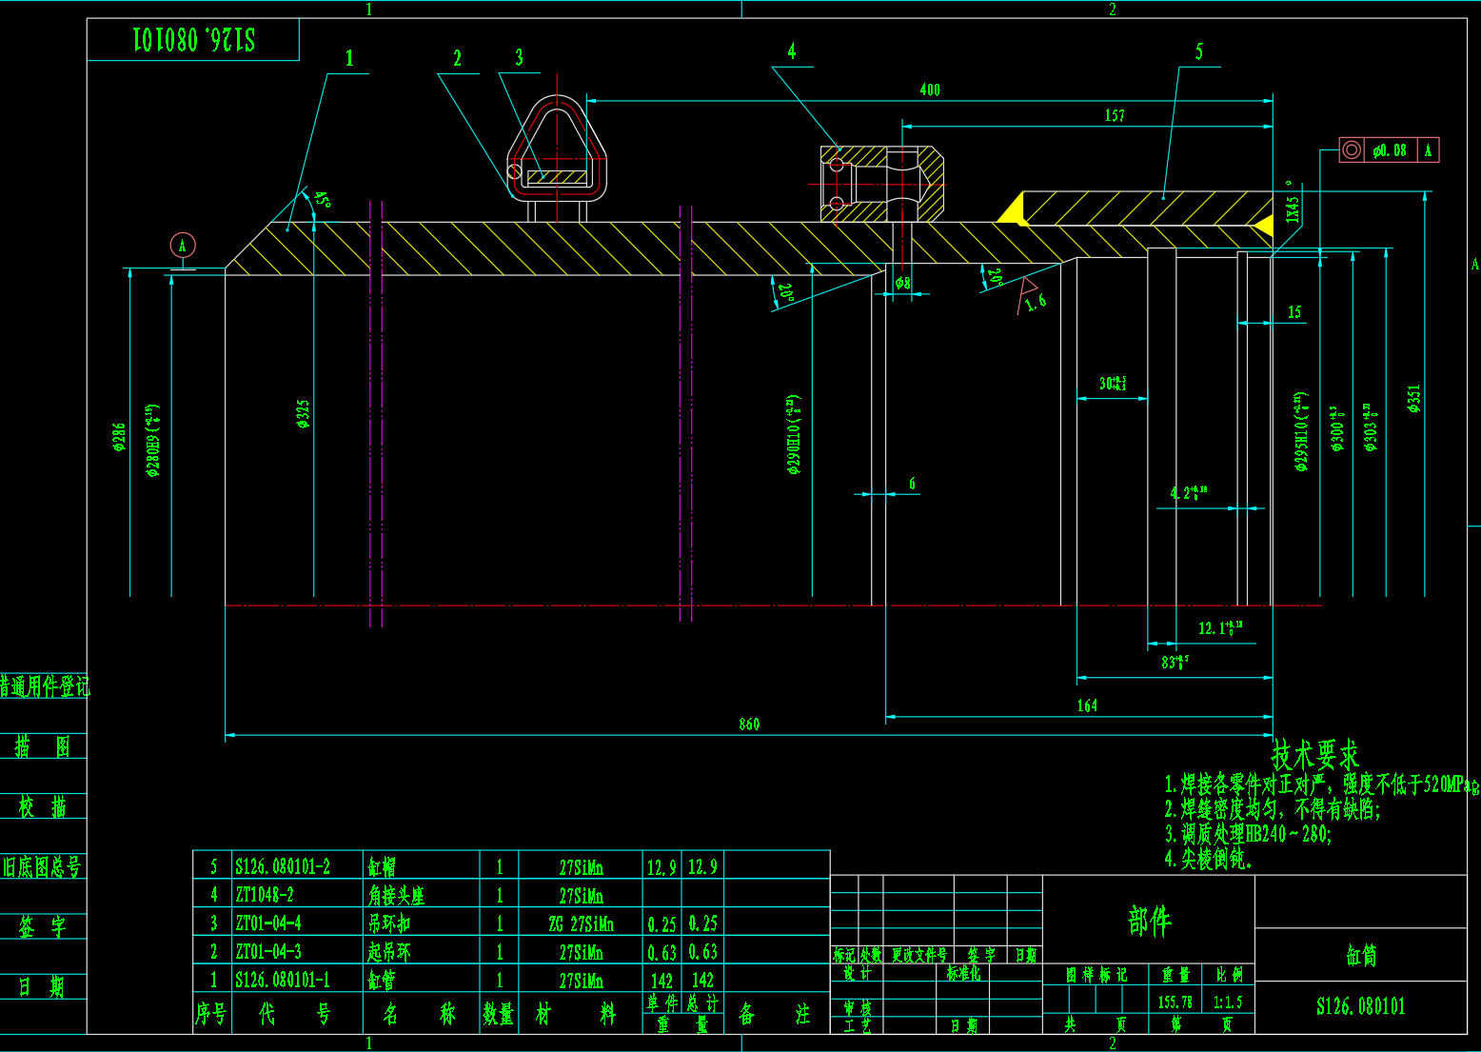Click the φ351 diameter dimension
1481x1052 pixels.
pos(1413,398)
